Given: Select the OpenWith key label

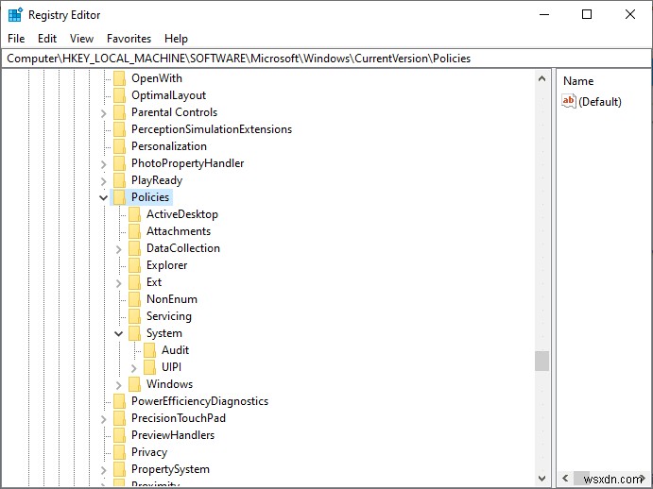Looking at the screenshot, I should click(x=157, y=78).
